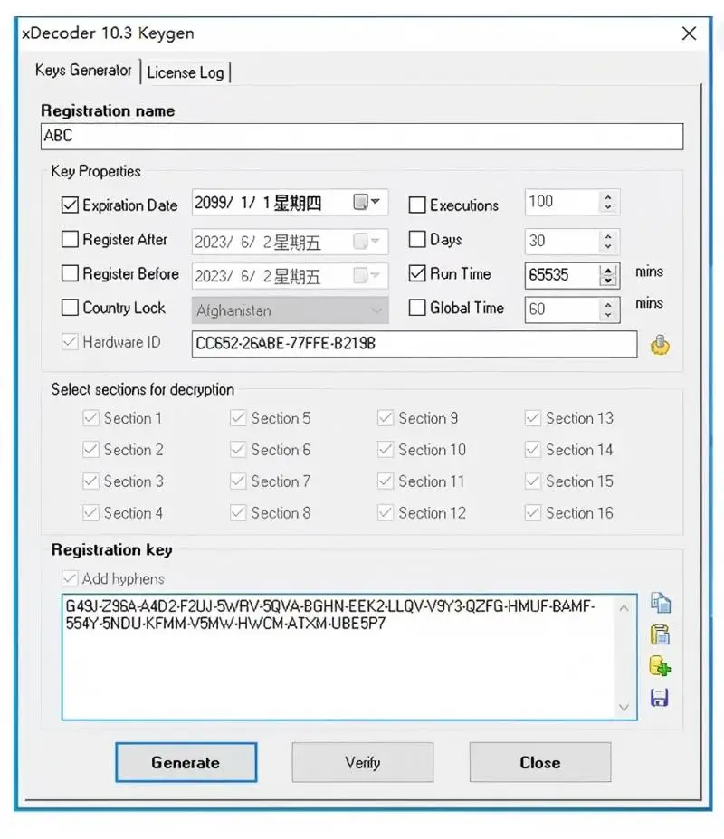Image resolution: width=724 pixels, height=839 pixels.
Task: Toggle the Add hyphens checkbox
Action: click(70, 578)
